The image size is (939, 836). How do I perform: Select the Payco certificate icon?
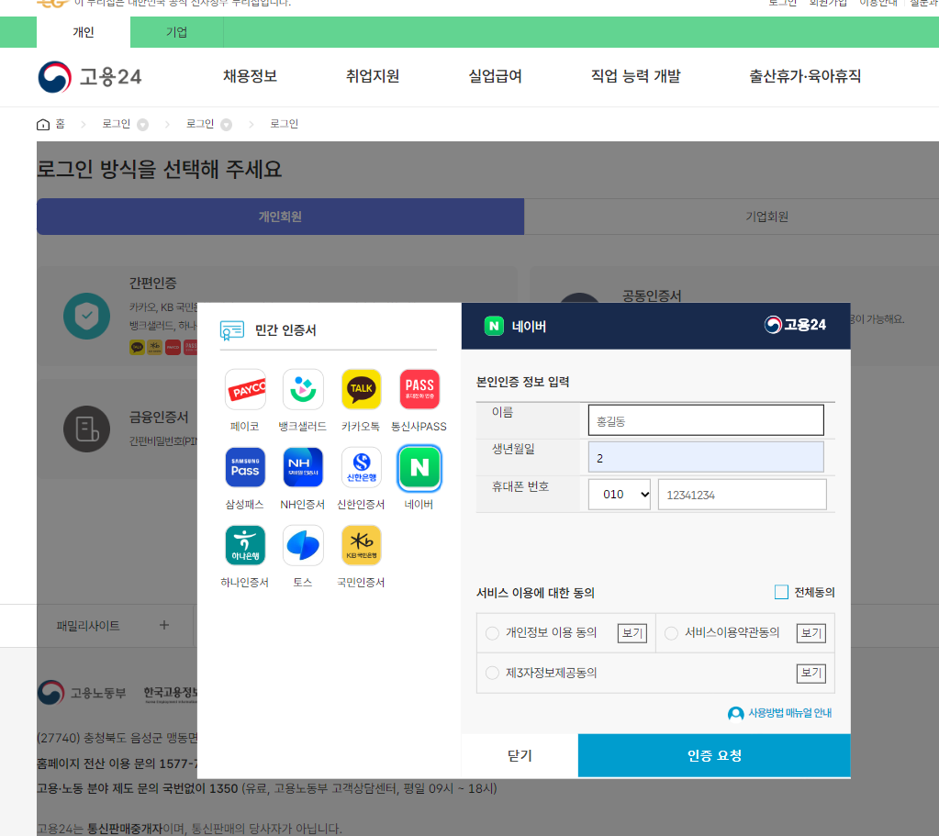[245, 389]
